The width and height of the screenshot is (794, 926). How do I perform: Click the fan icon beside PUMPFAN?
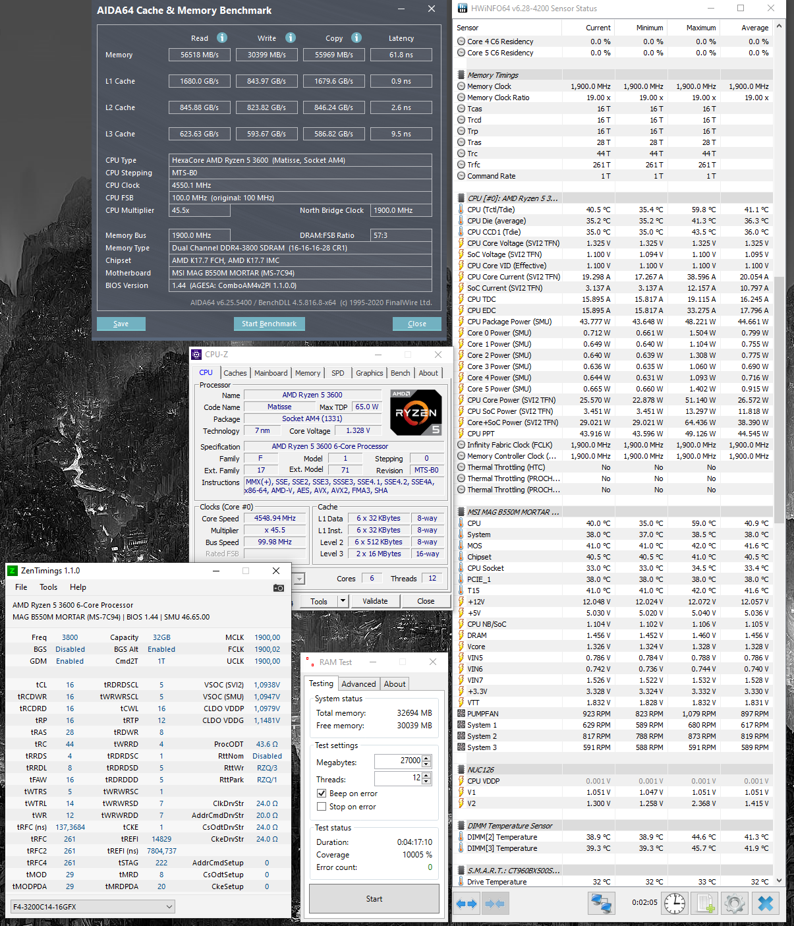pyautogui.click(x=461, y=714)
